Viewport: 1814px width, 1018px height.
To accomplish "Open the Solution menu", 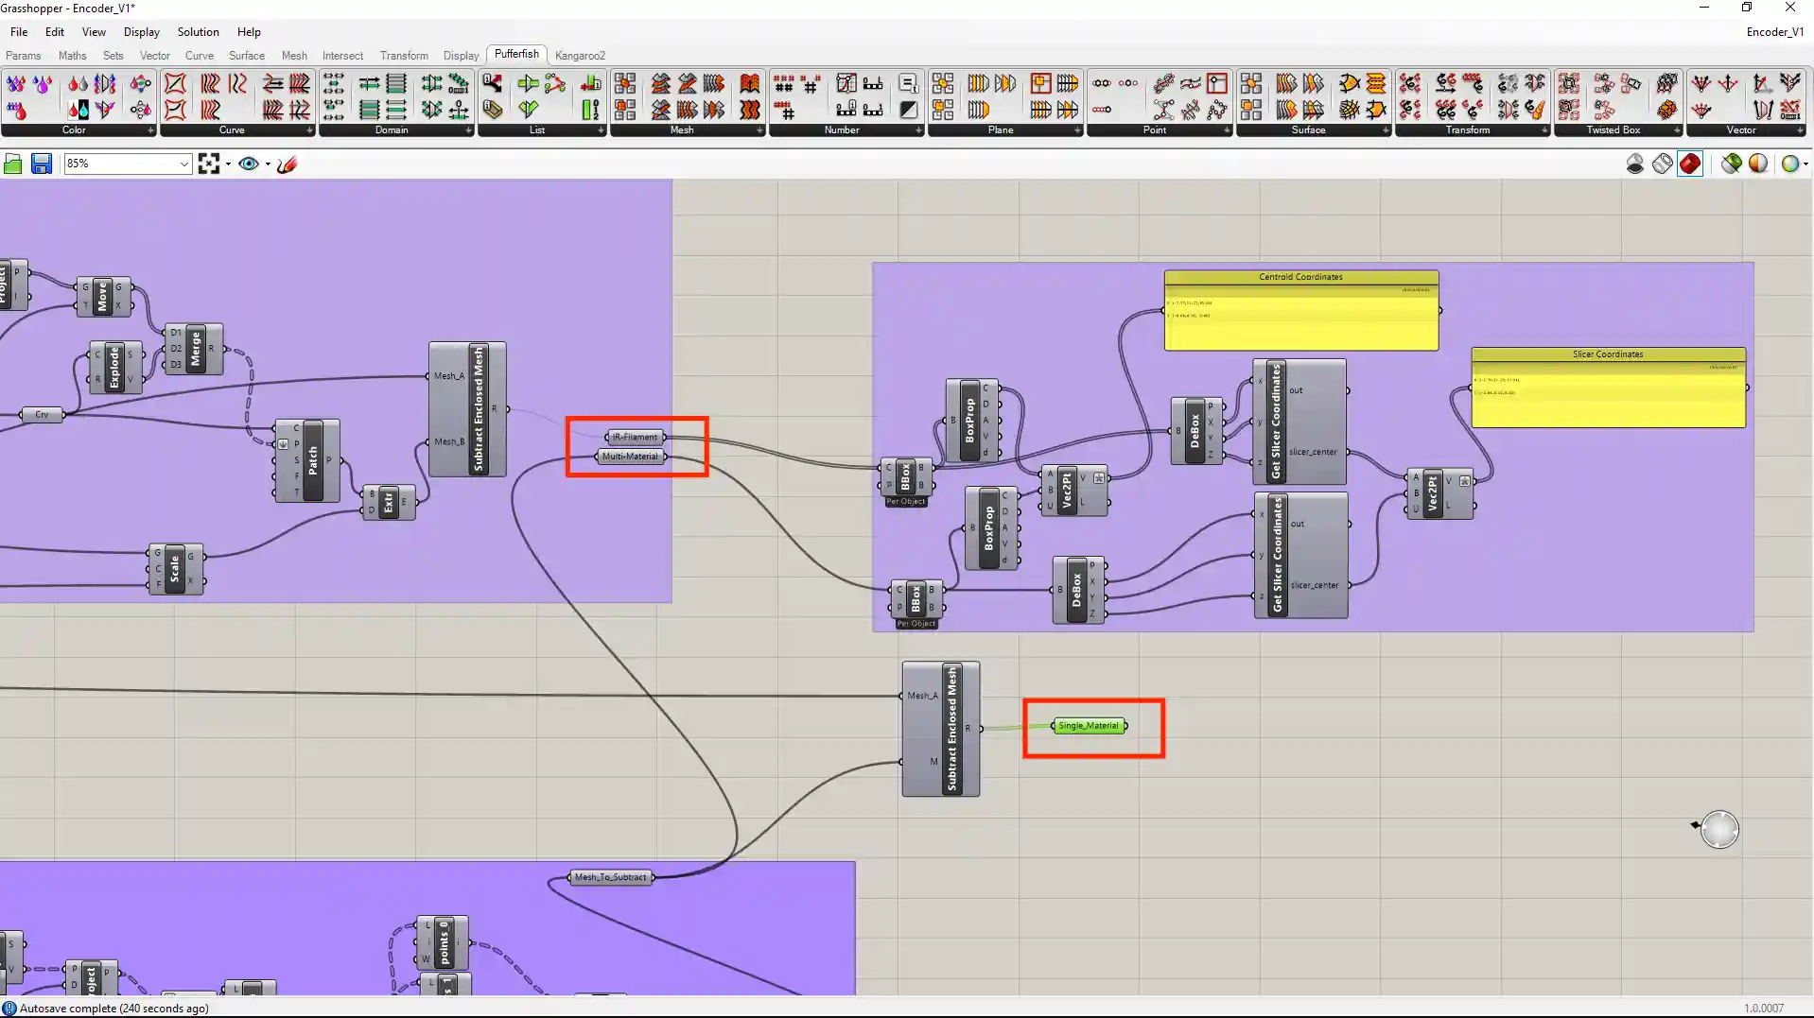I will [x=198, y=32].
